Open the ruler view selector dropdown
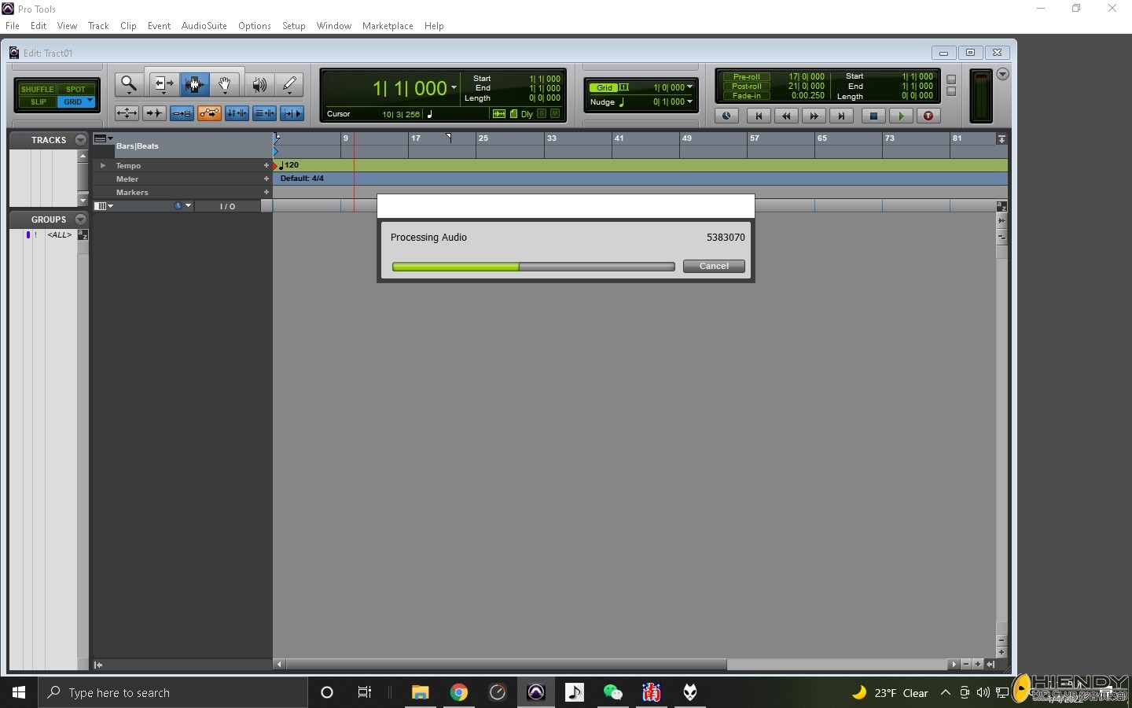Screen dimensions: 1132x708 click(x=104, y=138)
